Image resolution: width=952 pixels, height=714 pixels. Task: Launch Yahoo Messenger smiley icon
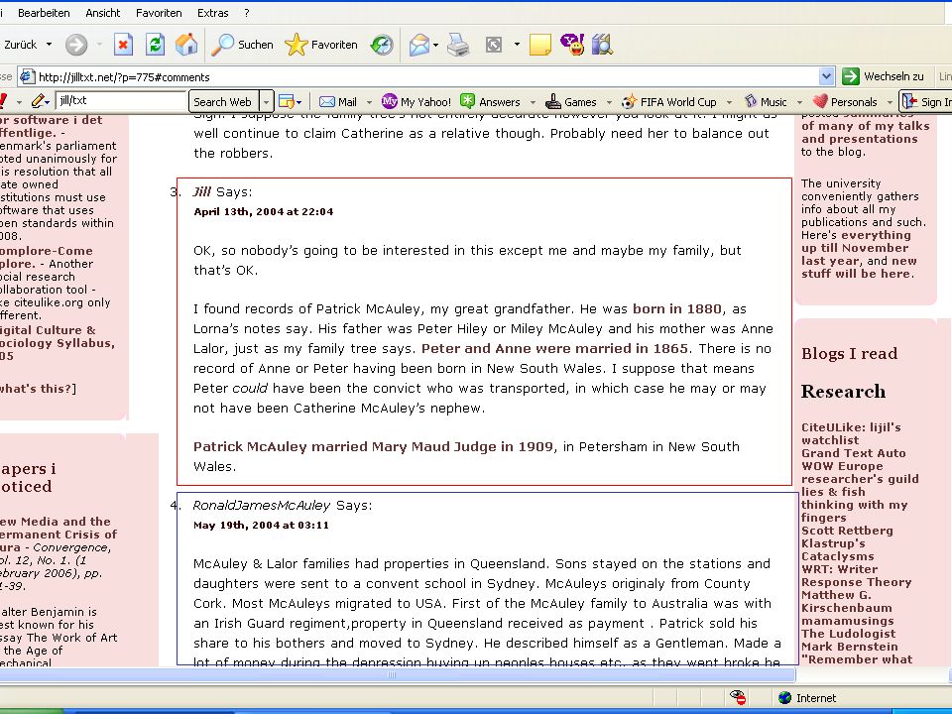(572, 45)
